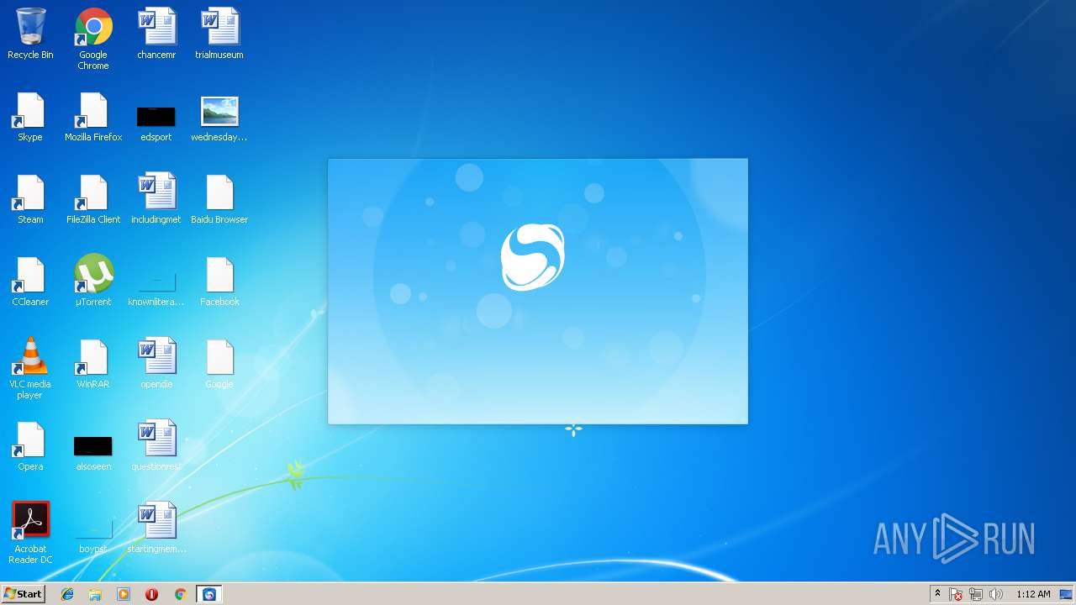The height and width of the screenshot is (605, 1076).
Task: Click the Chrome taskbar icon
Action: 180,594
